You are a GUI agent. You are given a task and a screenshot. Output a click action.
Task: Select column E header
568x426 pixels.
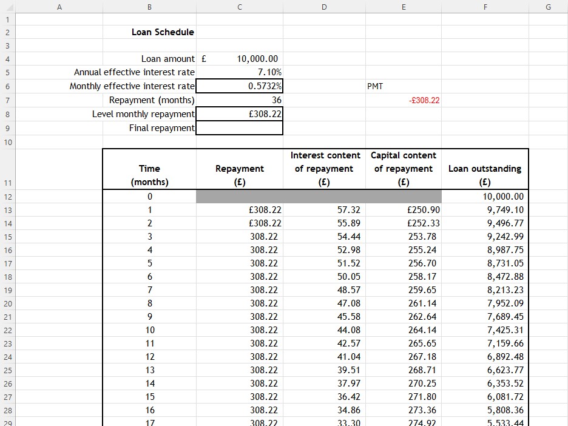[x=404, y=7]
